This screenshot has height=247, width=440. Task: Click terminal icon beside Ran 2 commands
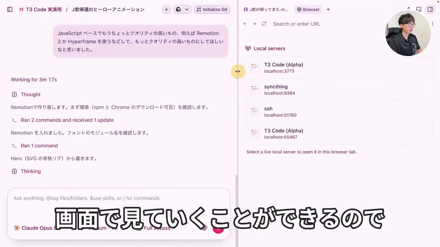14,120
